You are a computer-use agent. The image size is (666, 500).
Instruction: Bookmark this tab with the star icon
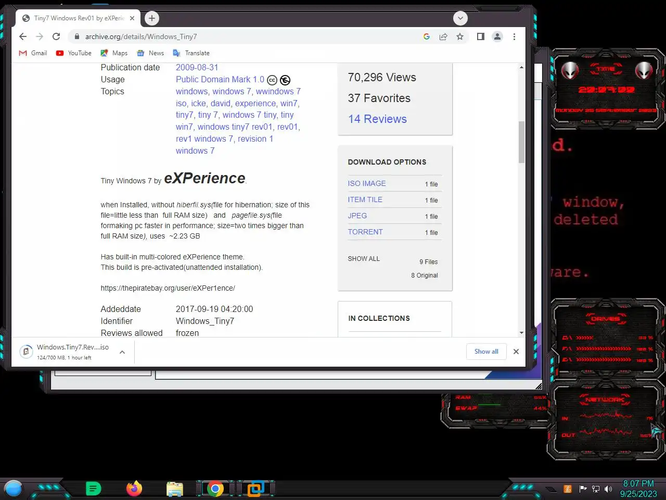[460, 36]
